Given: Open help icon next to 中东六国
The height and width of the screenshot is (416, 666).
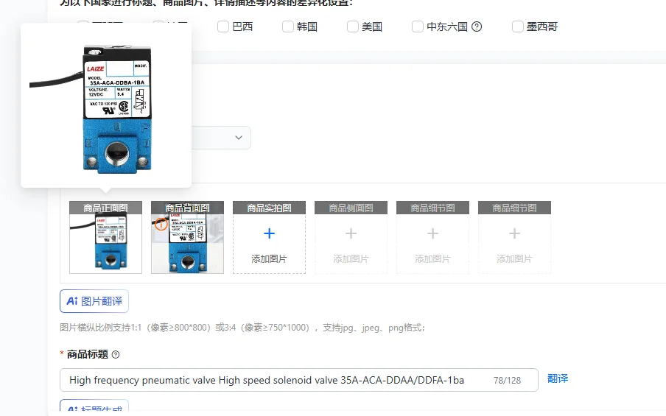Looking at the screenshot, I should [x=477, y=27].
